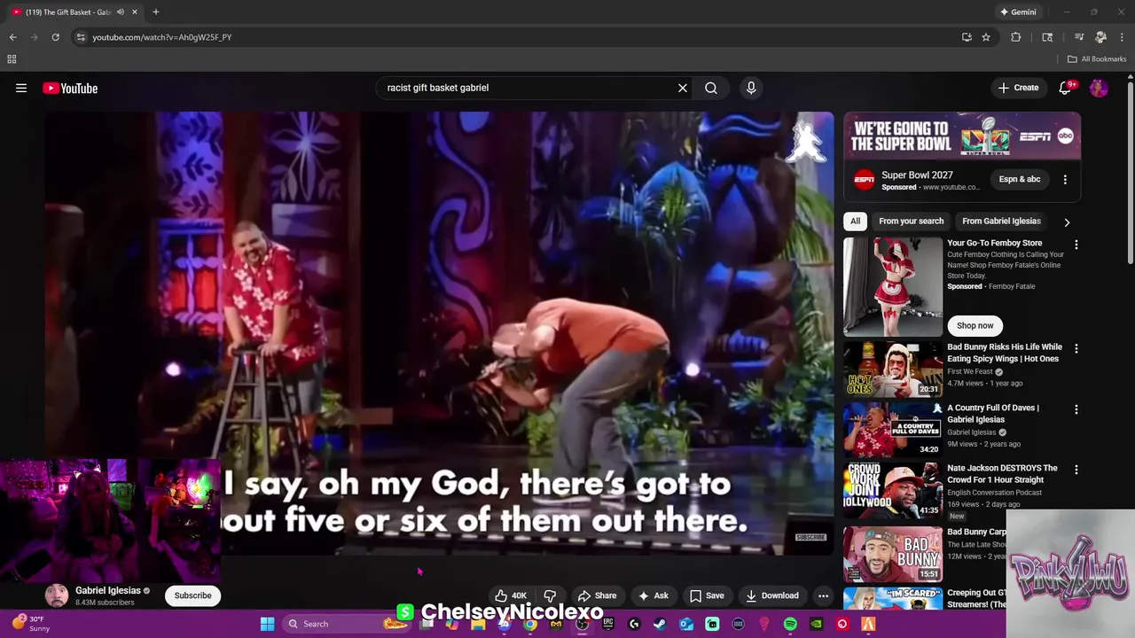This screenshot has width=1135, height=638.
Task: Open Epic Games launcher from taskbar
Action: [x=608, y=624]
